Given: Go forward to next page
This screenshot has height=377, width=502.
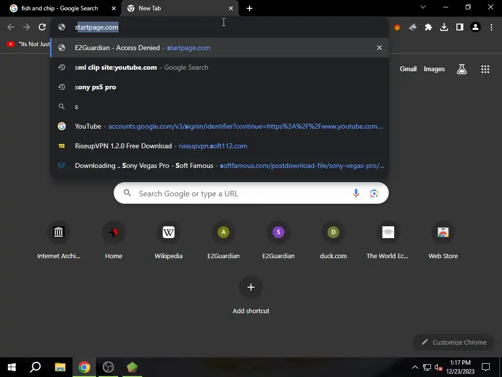Looking at the screenshot, I should [x=26, y=27].
